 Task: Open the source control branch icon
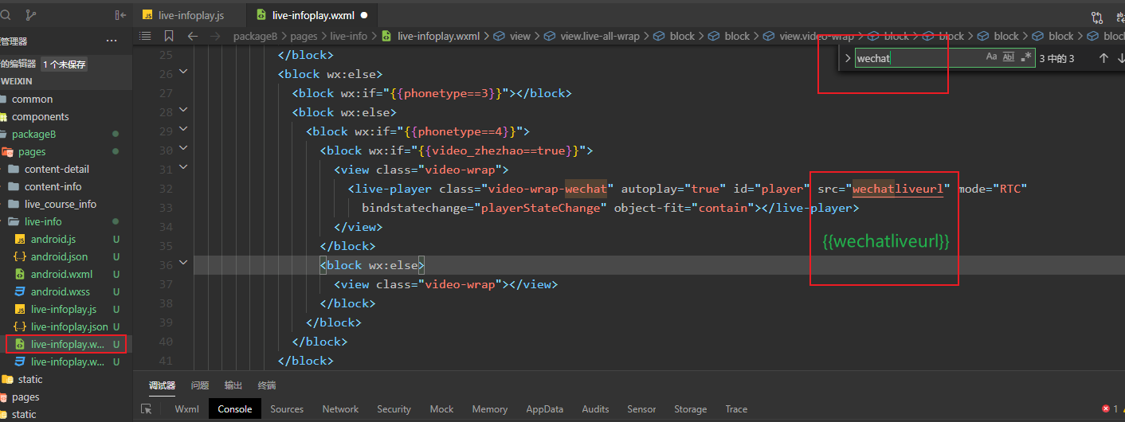pos(31,14)
